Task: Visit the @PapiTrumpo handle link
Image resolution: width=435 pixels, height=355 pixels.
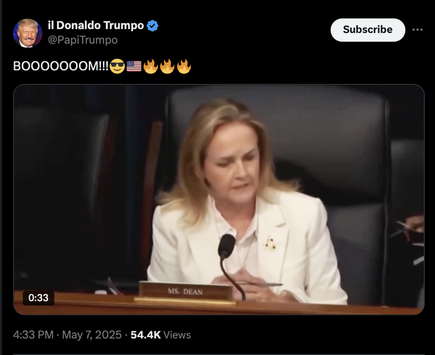Action: 83,40
